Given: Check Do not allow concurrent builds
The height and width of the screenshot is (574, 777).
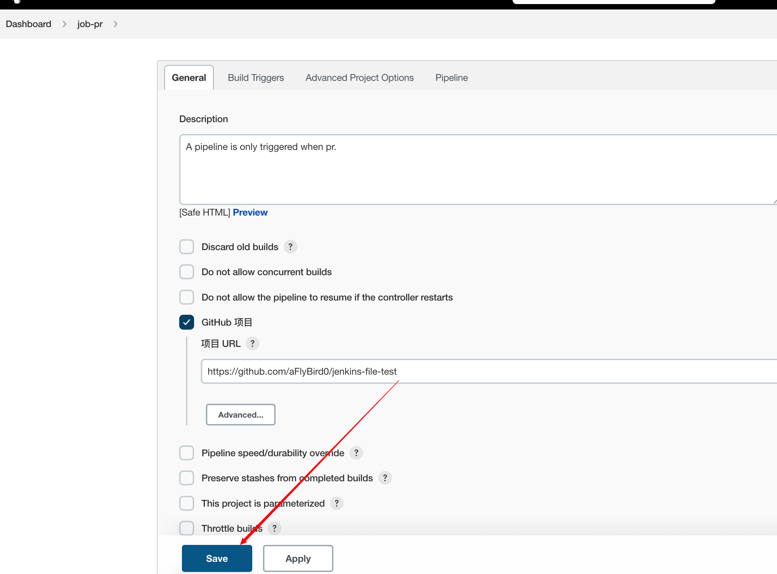Looking at the screenshot, I should 187,272.
